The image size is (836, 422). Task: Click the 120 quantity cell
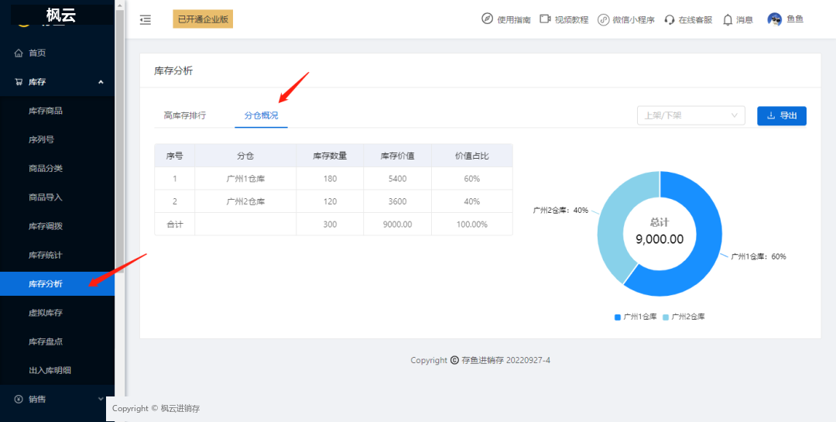pyautogui.click(x=330, y=201)
